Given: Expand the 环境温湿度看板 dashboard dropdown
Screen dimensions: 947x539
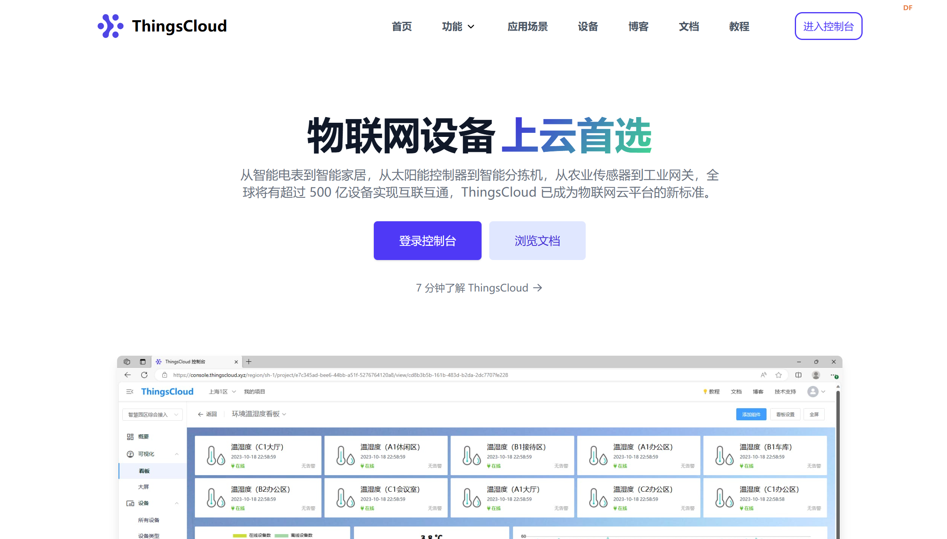Looking at the screenshot, I should click(x=259, y=414).
